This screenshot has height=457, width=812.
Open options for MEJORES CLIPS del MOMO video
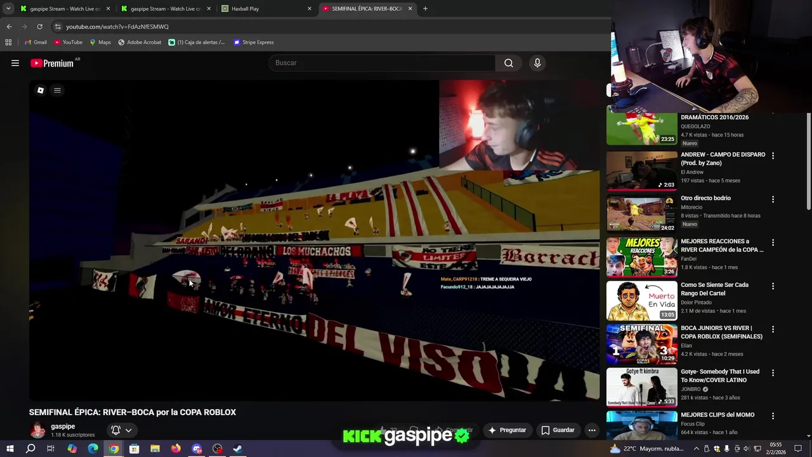(773, 416)
